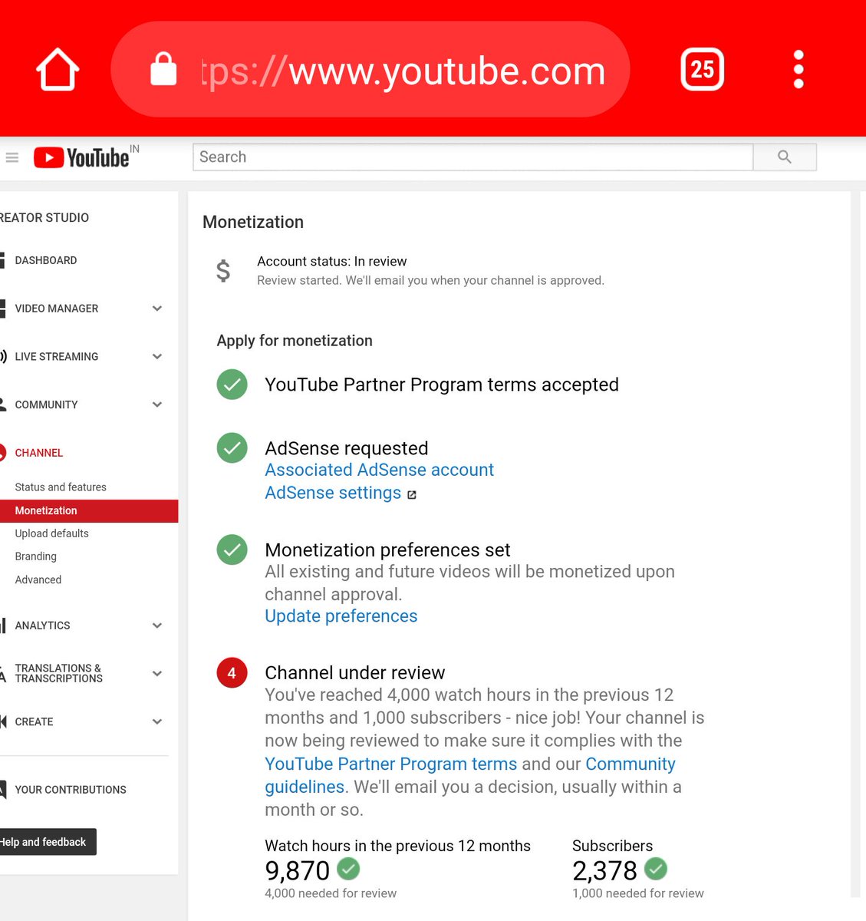This screenshot has height=921, width=866.
Task: Expand the Create chevron
Action: (157, 721)
